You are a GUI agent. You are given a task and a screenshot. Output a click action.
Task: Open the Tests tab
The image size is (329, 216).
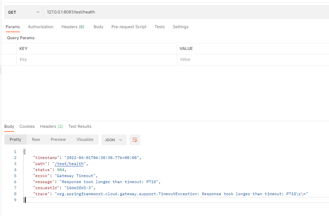coord(159,27)
